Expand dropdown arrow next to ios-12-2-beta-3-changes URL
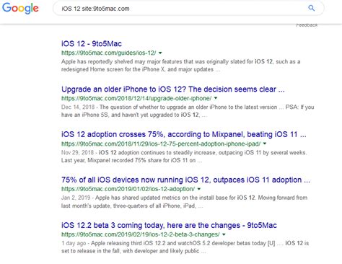The height and width of the screenshot is (264, 342). (x=224, y=234)
